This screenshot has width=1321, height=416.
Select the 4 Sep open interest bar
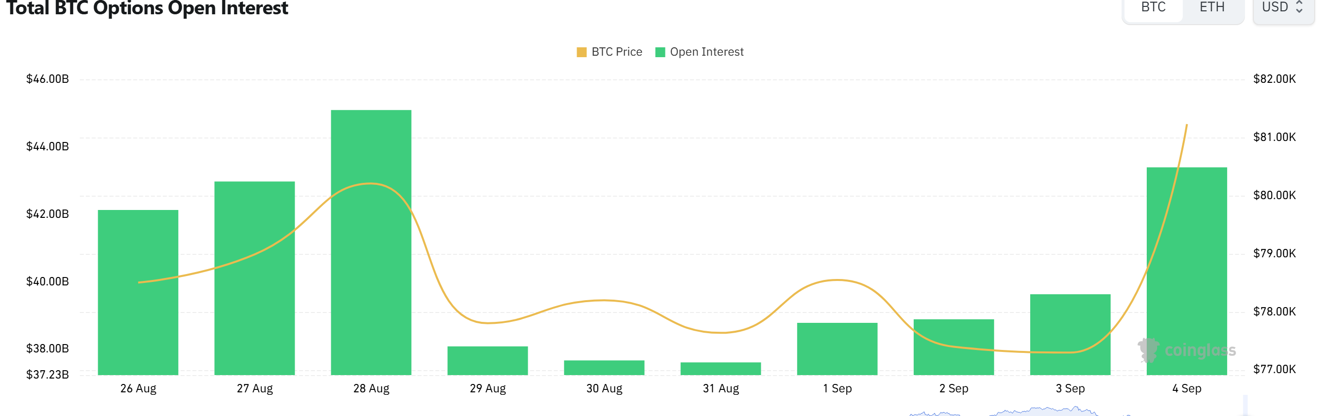pyautogui.click(x=1187, y=271)
